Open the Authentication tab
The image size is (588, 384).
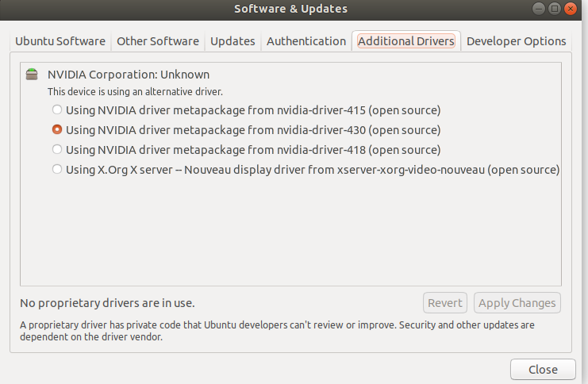(x=306, y=41)
